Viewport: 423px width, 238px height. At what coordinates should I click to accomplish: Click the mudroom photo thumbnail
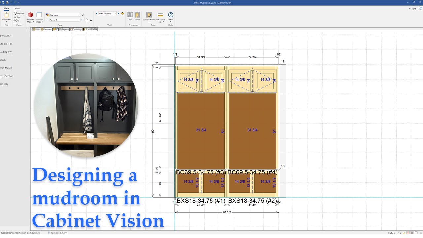(86, 105)
